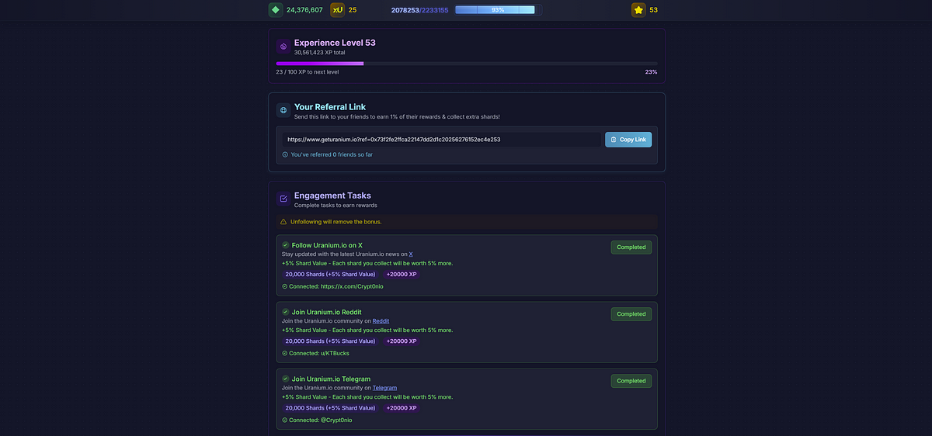Click the yellow xU token icon
The image size is (932, 436).
[x=337, y=10]
